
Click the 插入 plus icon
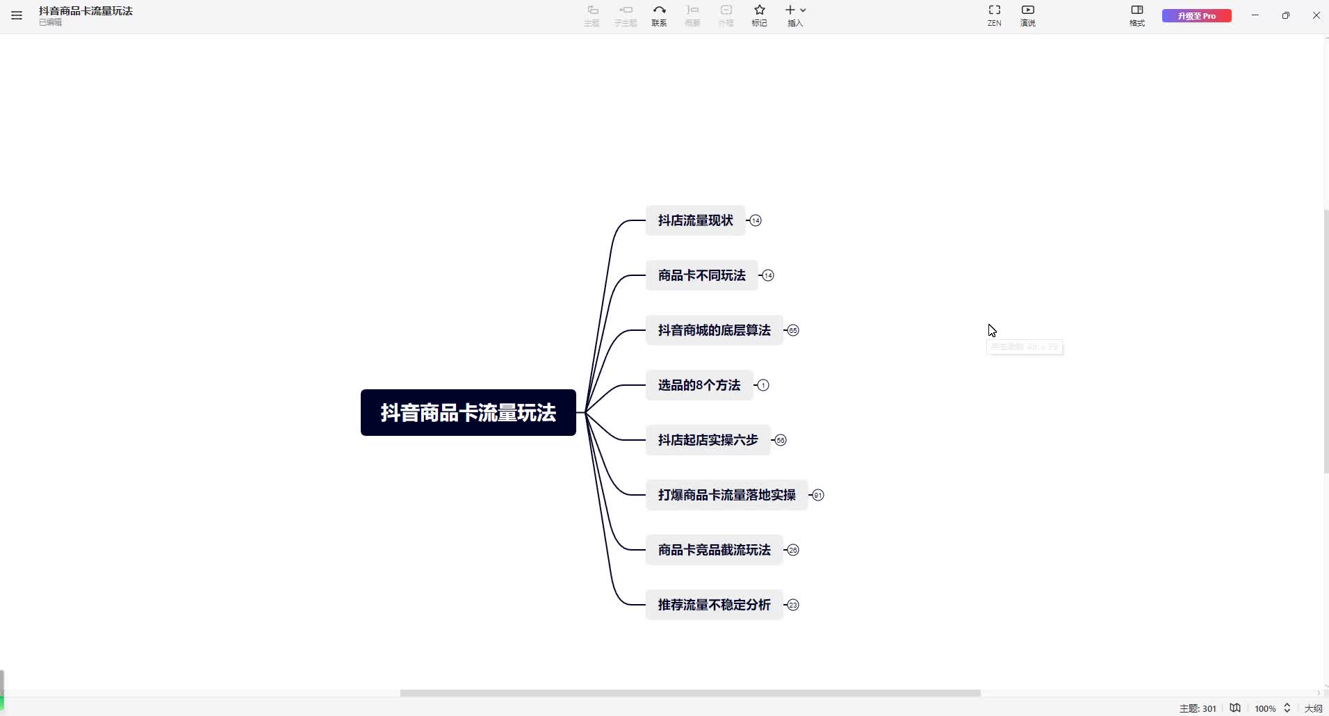(x=790, y=10)
